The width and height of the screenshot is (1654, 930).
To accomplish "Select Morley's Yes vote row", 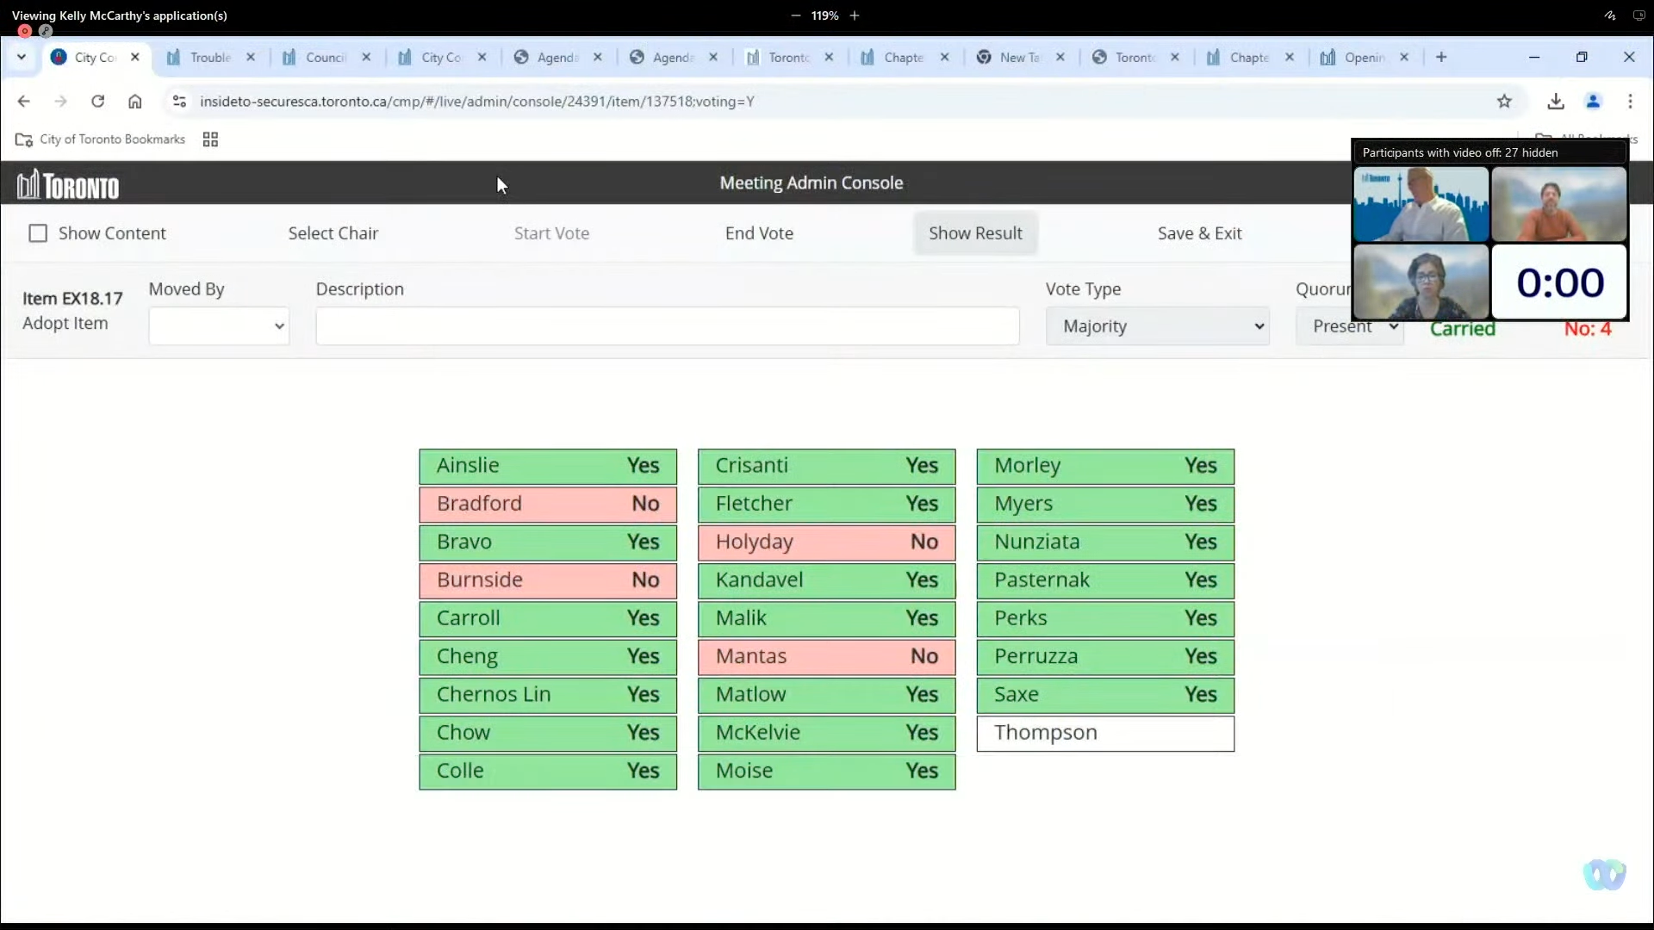I will (1105, 467).
